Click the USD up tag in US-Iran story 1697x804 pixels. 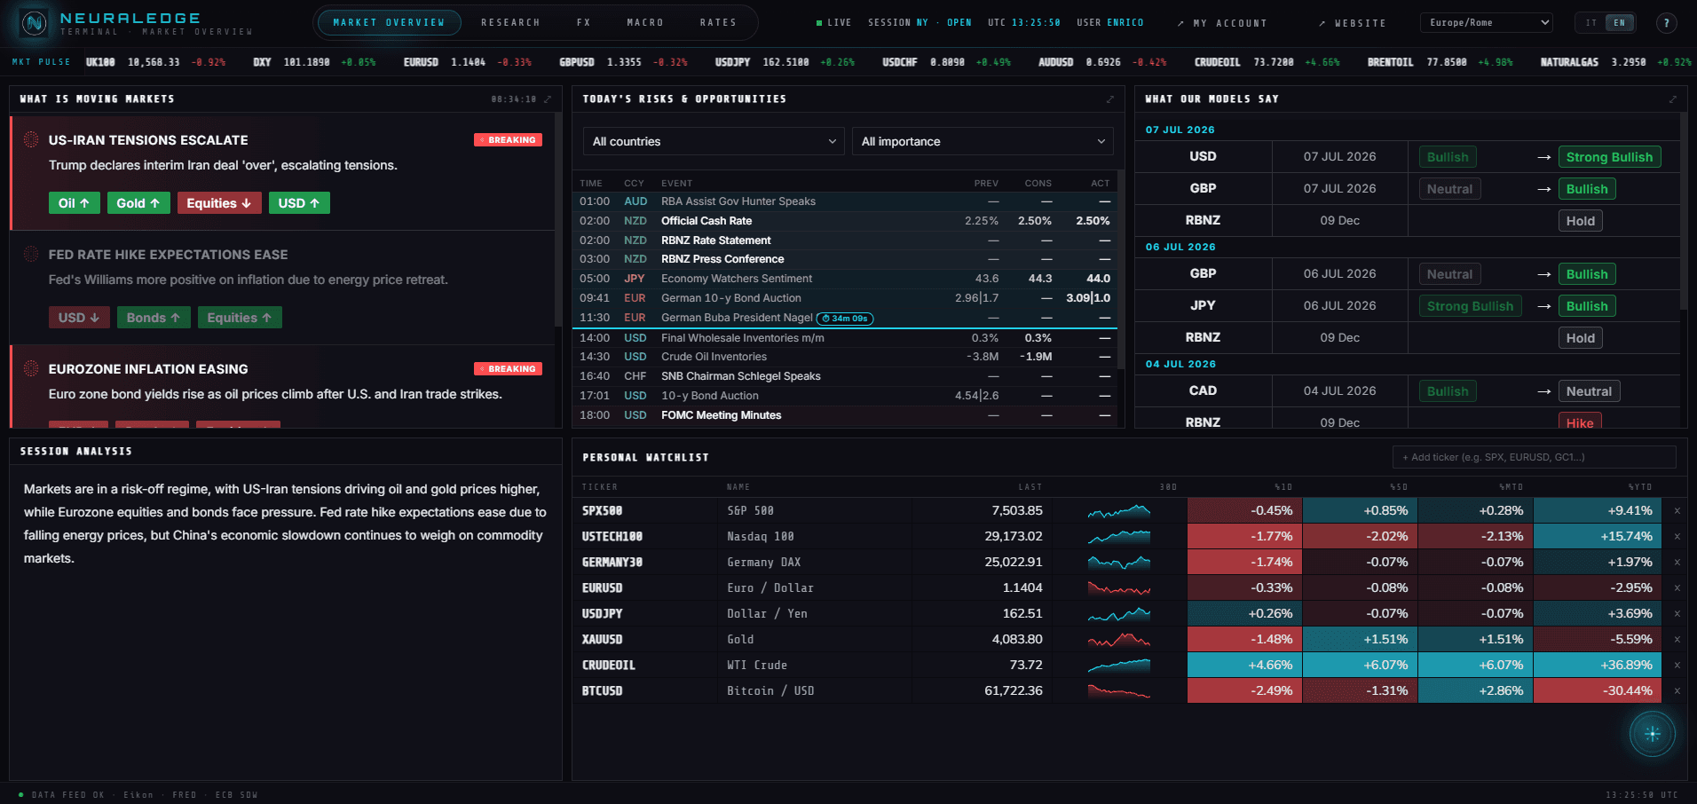299,203
